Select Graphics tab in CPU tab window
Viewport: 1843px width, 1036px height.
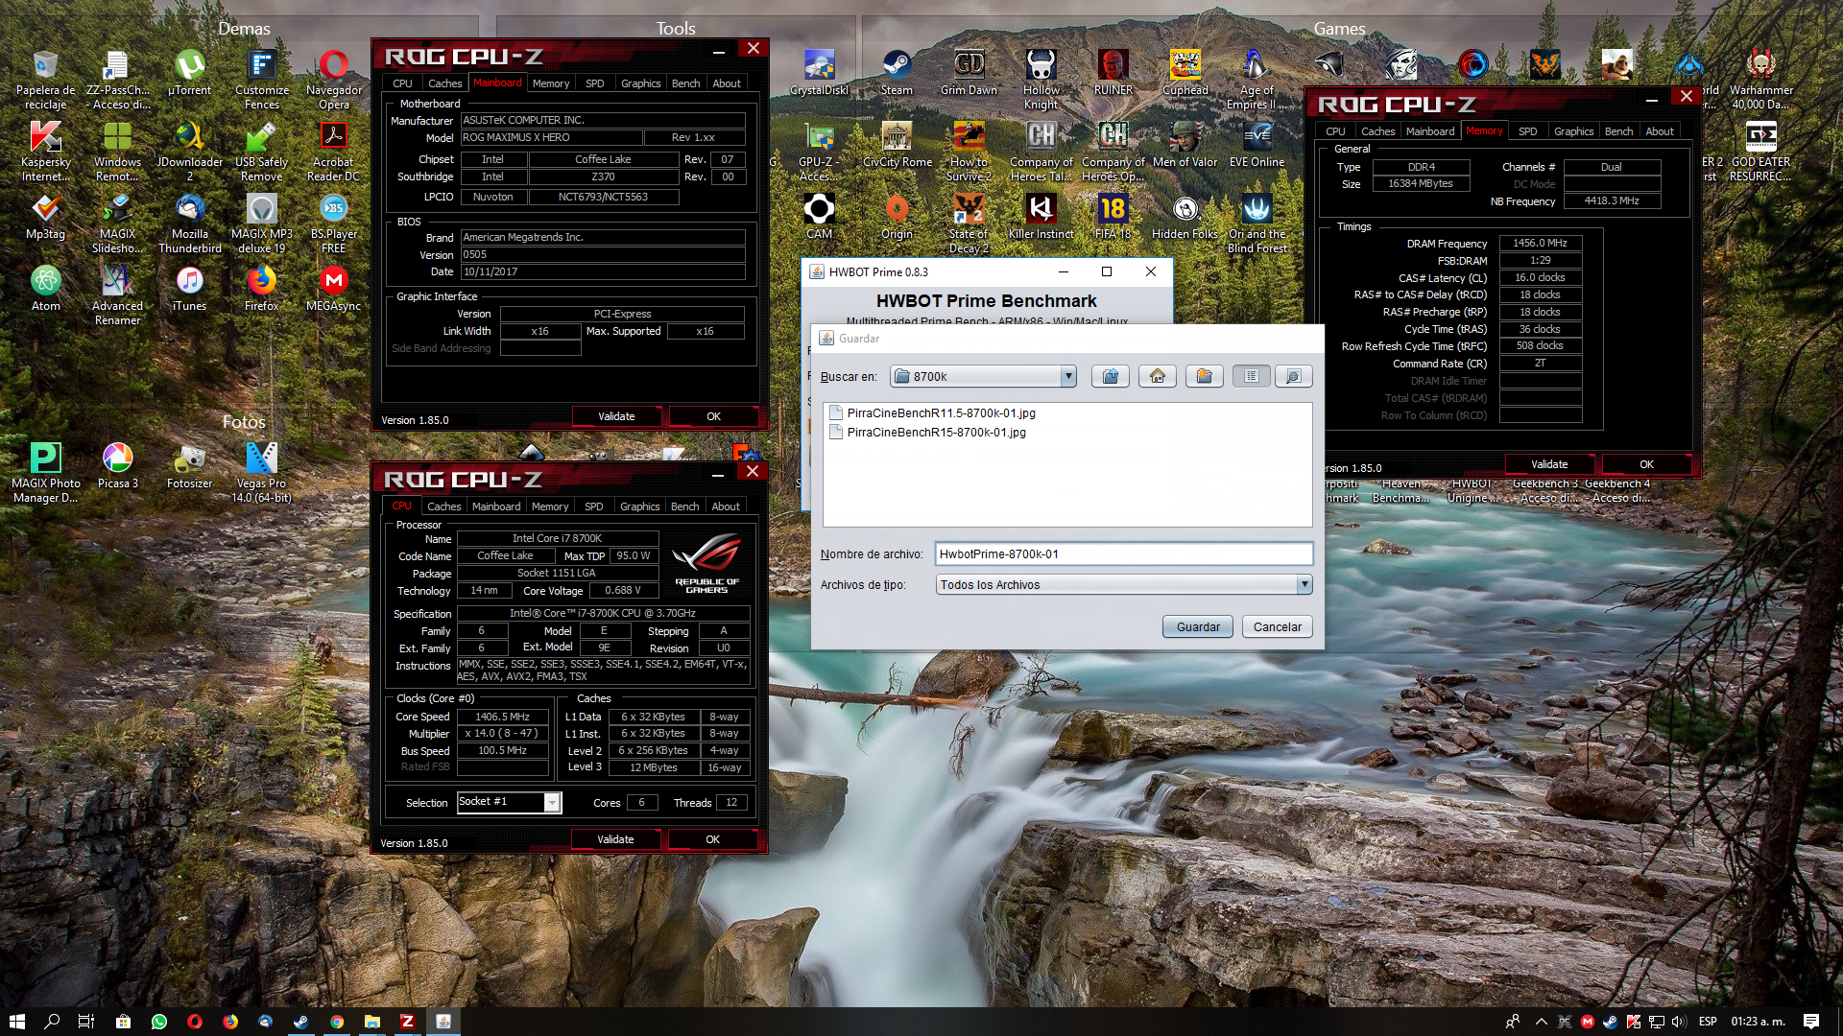coord(639,506)
